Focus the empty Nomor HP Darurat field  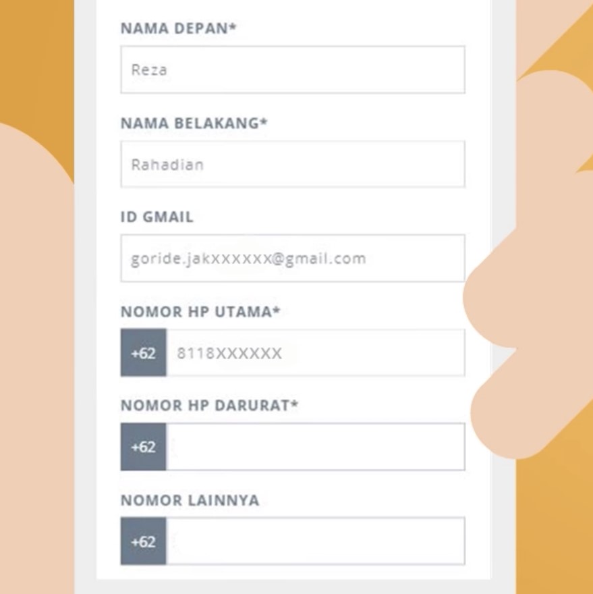316,447
